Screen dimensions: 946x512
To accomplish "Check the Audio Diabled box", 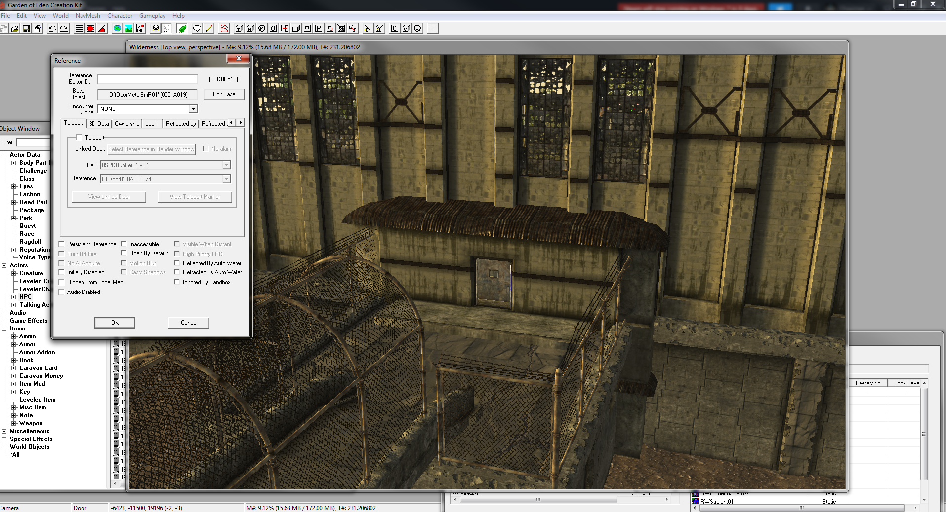I will [x=62, y=292].
